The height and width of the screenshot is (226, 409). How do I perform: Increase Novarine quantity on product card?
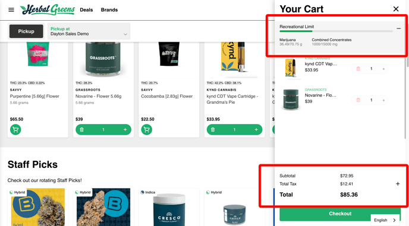(125, 130)
